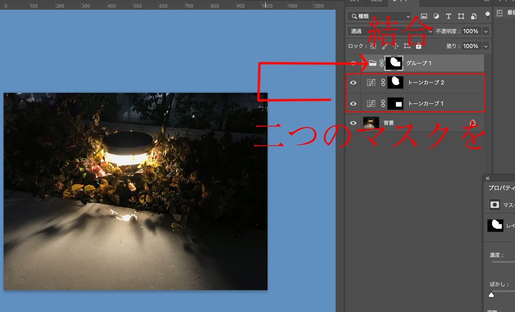Toggle mask link on グループ 1

381,63
